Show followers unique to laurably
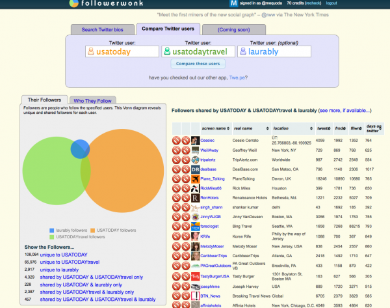 pyautogui.click(x=59, y=270)
